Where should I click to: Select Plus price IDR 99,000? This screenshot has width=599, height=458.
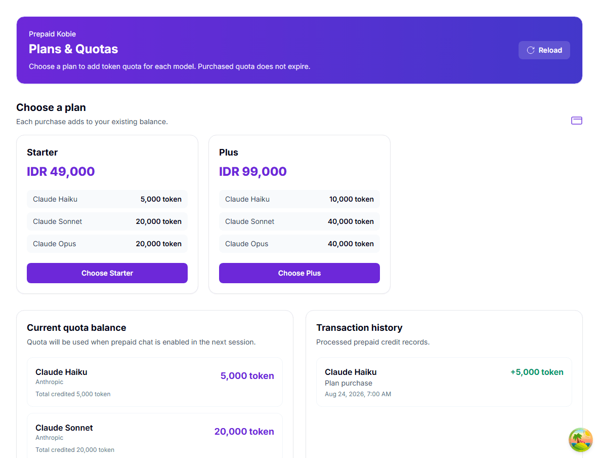pyautogui.click(x=253, y=171)
